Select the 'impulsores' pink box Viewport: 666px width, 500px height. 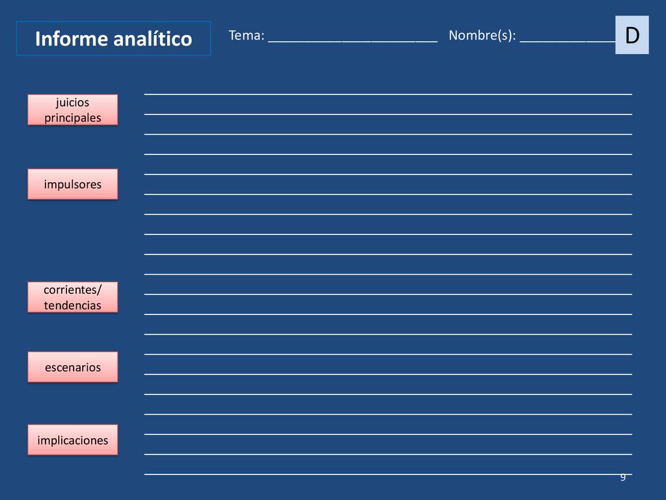pyautogui.click(x=73, y=184)
